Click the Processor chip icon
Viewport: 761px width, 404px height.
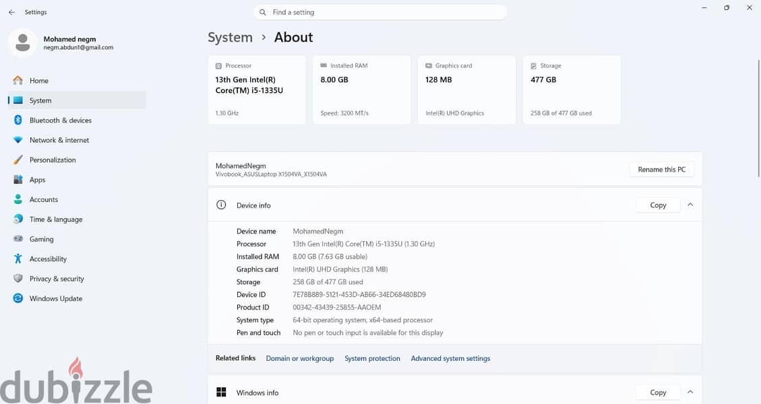218,66
